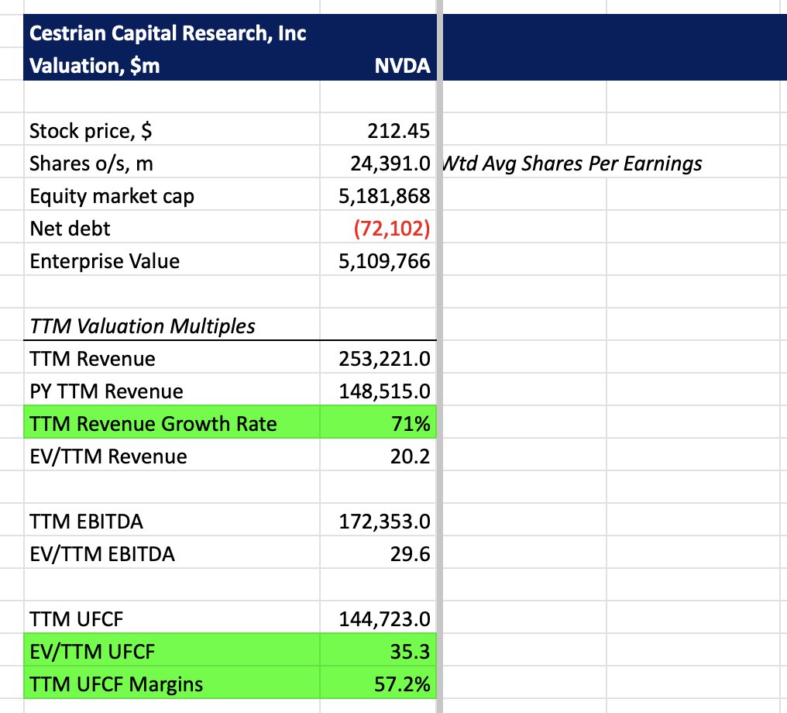Select the EV/TTM Revenue multiple 20.2
The width and height of the screenshot is (787, 713).
(379, 456)
